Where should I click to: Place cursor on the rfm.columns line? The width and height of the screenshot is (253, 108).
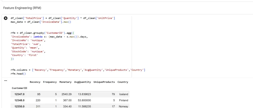(x=78, y=70)
